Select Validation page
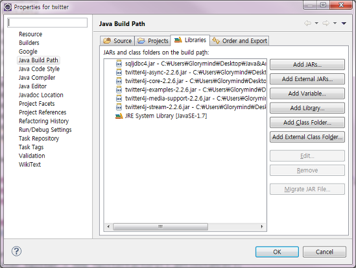 pyautogui.click(x=32, y=156)
